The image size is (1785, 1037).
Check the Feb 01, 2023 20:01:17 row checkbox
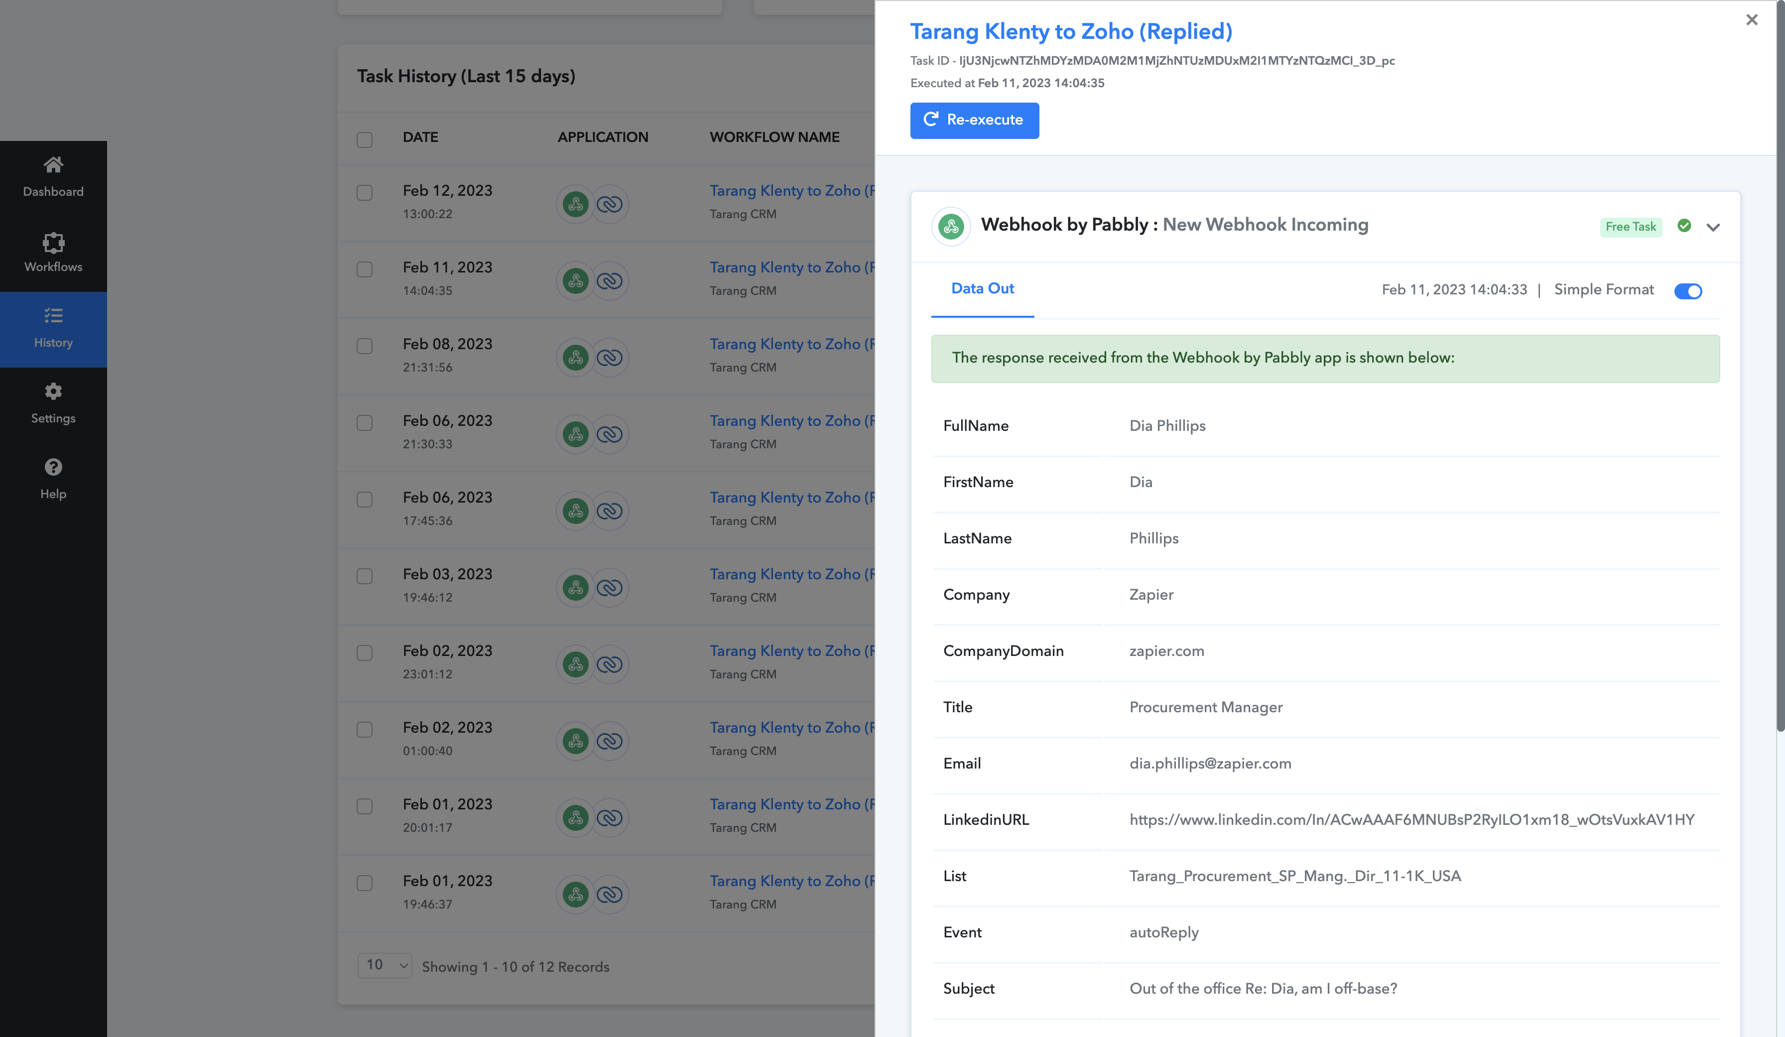(x=365, y=806)
